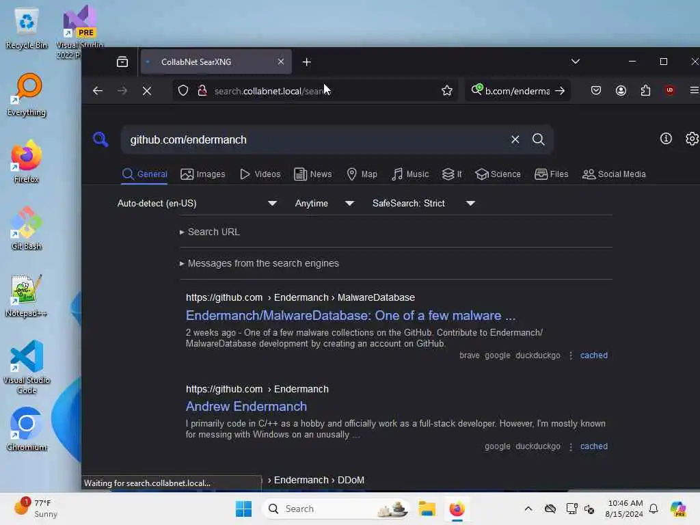The width and height of the screenshot is (700, 525).
Task: Click the Windows taskbar Search box
Action: click(x=336, y=509)
